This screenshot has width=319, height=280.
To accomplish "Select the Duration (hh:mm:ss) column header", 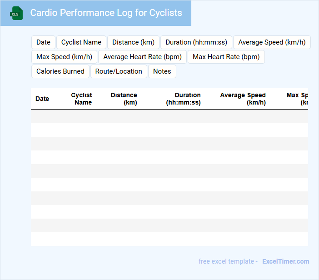I will click(x=183, y=99).
